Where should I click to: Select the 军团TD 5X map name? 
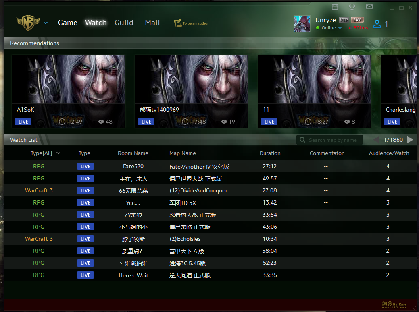[x=183, y=202]
